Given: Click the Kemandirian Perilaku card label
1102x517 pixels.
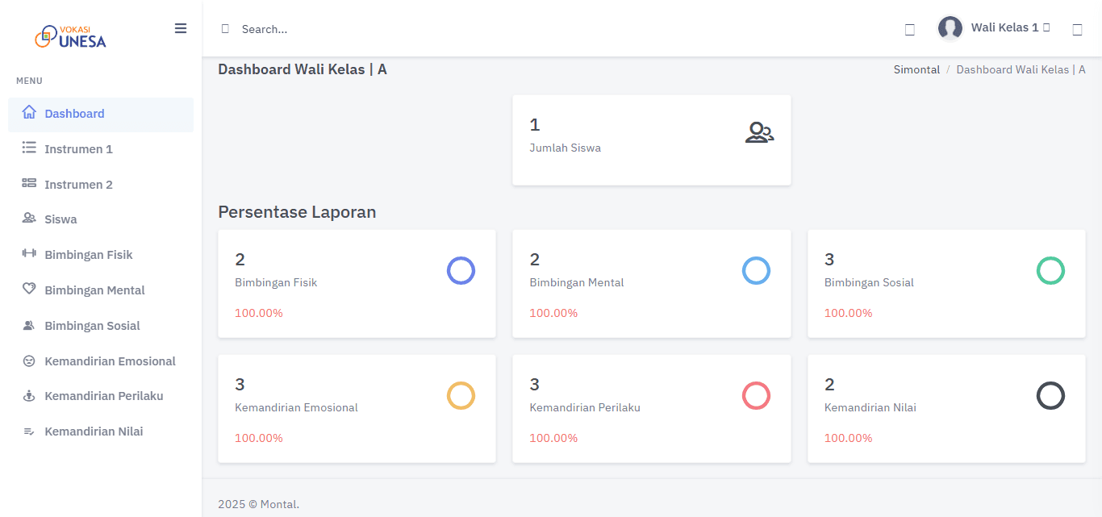Looking at the screenshot, I should click(x=585, y=407).
